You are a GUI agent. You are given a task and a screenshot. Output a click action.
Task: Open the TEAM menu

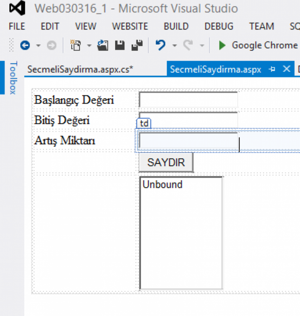[x=261, y=26]
